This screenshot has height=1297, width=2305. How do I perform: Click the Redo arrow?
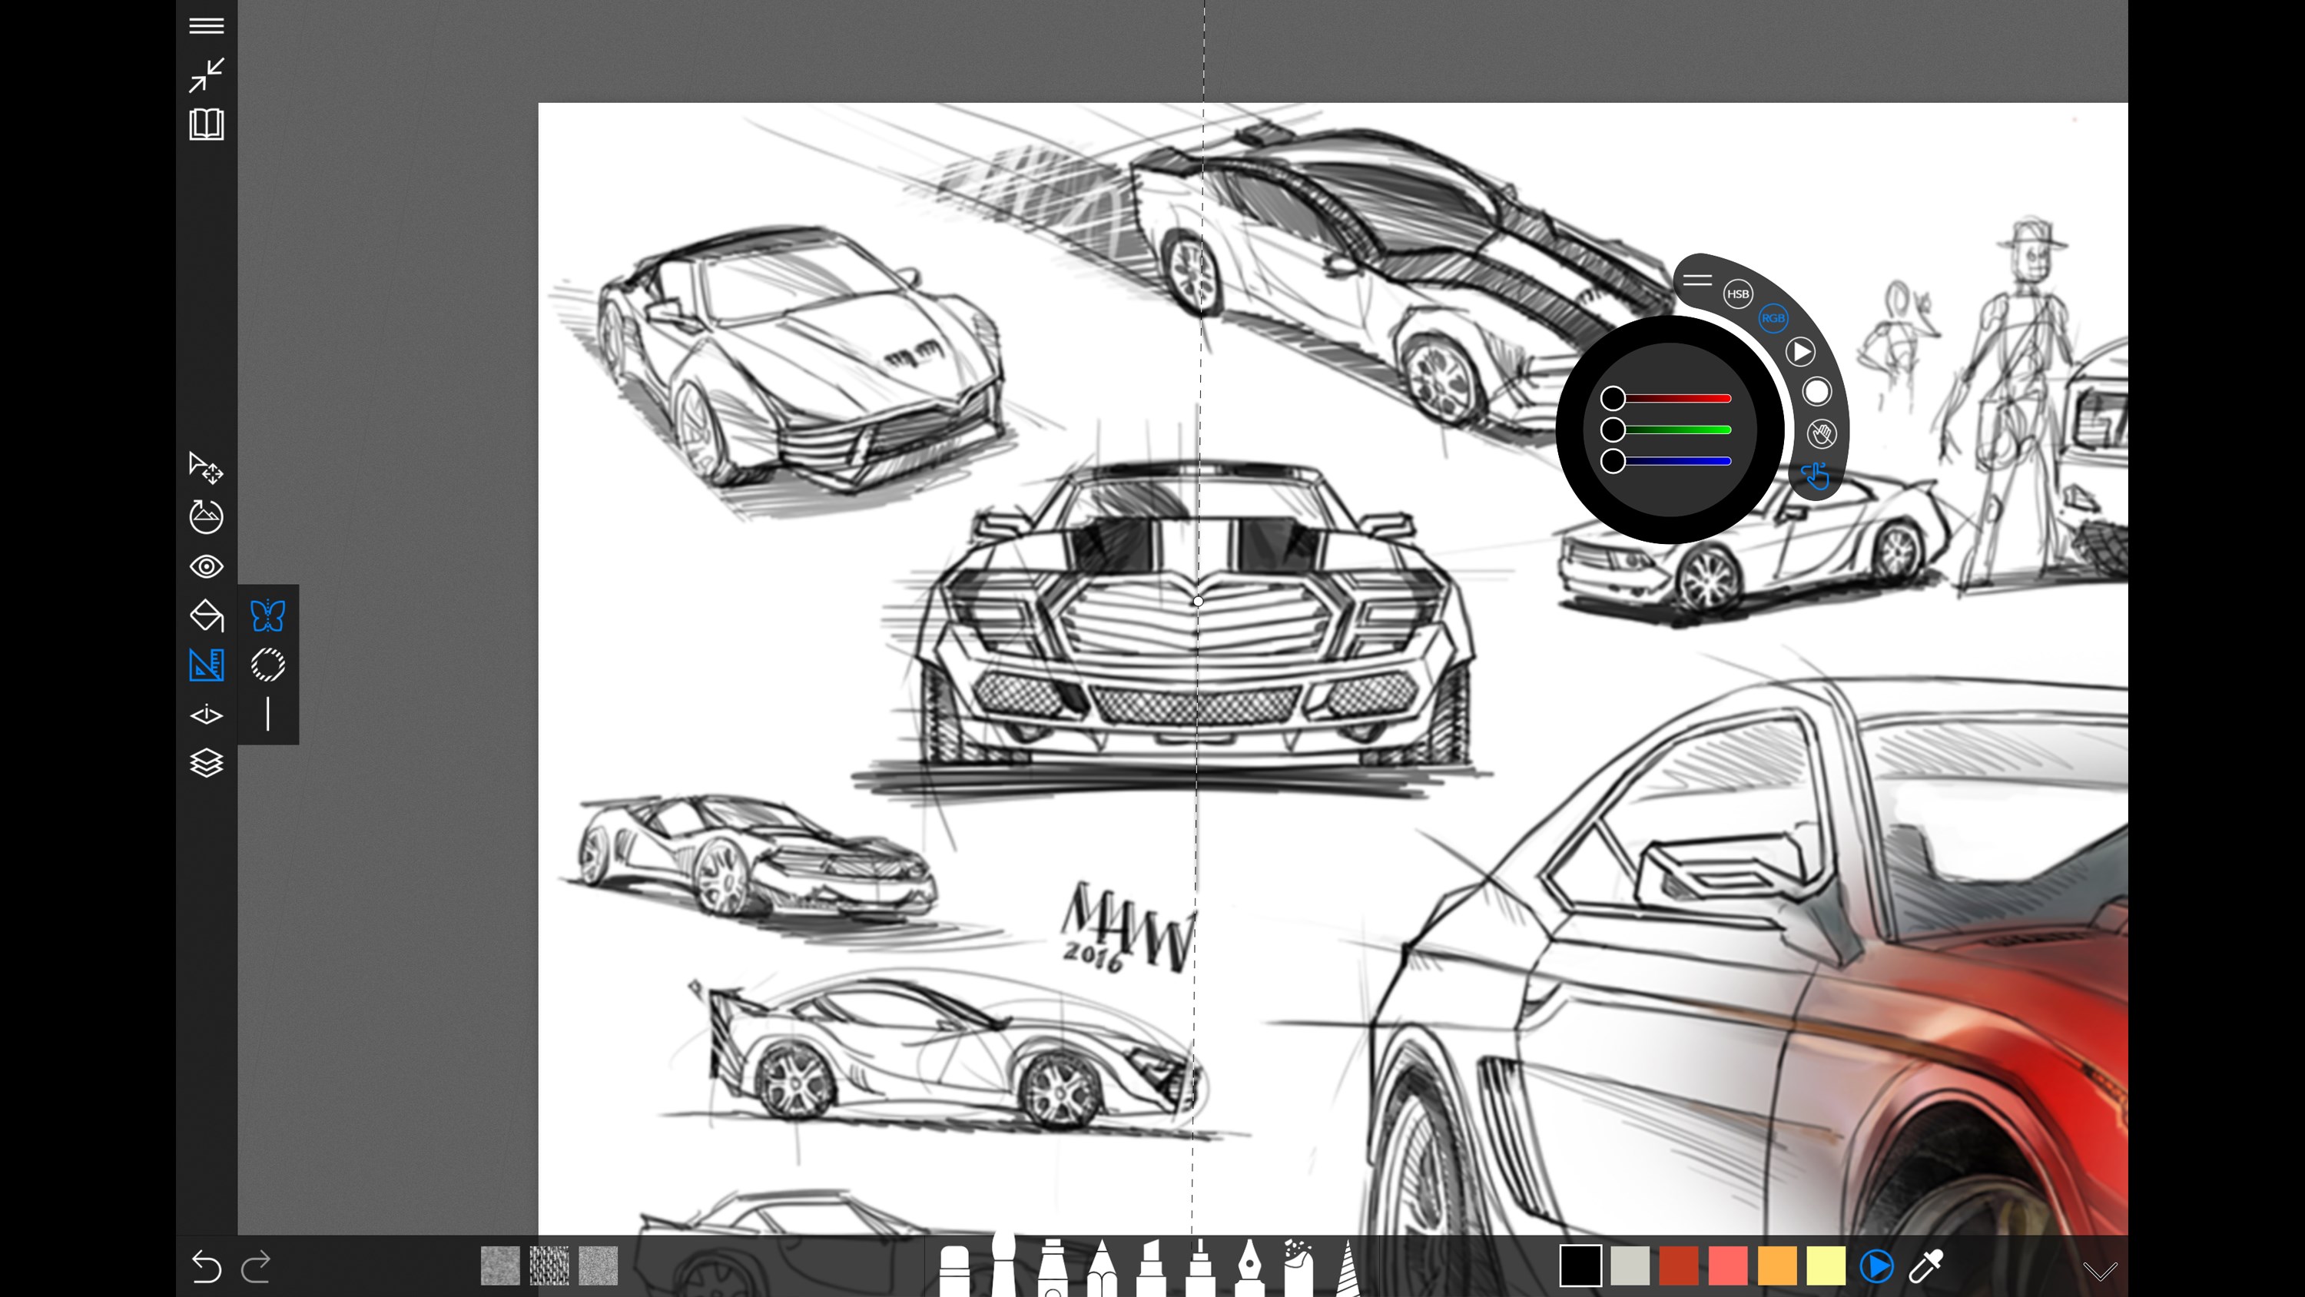click(259, 1268)
